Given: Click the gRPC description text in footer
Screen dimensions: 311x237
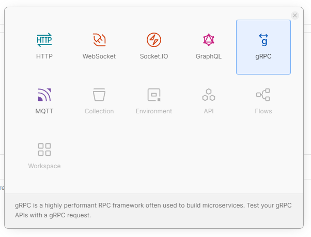Looking at the screenshot, I should pos(153,210).
